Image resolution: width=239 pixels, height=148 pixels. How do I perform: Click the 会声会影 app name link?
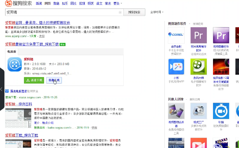point(176,46)
